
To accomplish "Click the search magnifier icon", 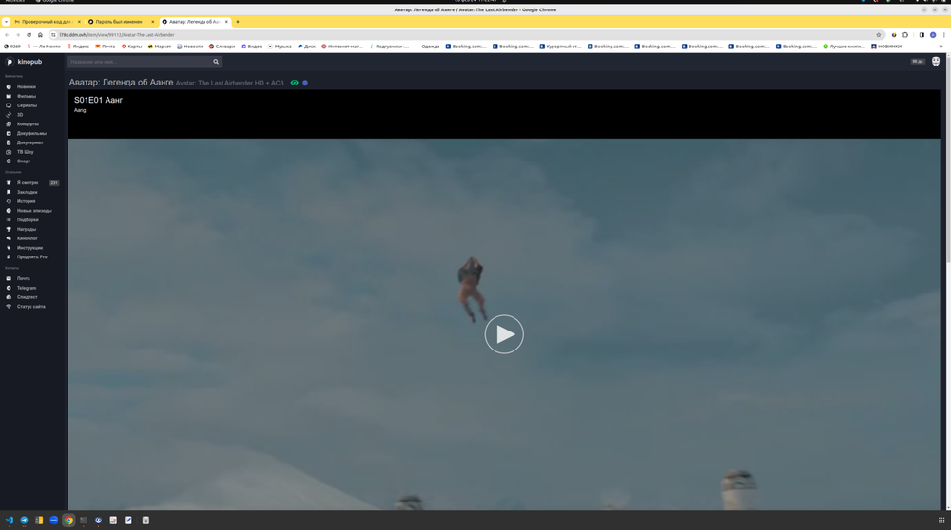I will (x=216, y=62).
